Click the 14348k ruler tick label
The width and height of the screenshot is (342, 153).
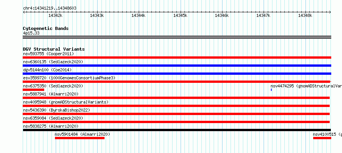(305, 15)
